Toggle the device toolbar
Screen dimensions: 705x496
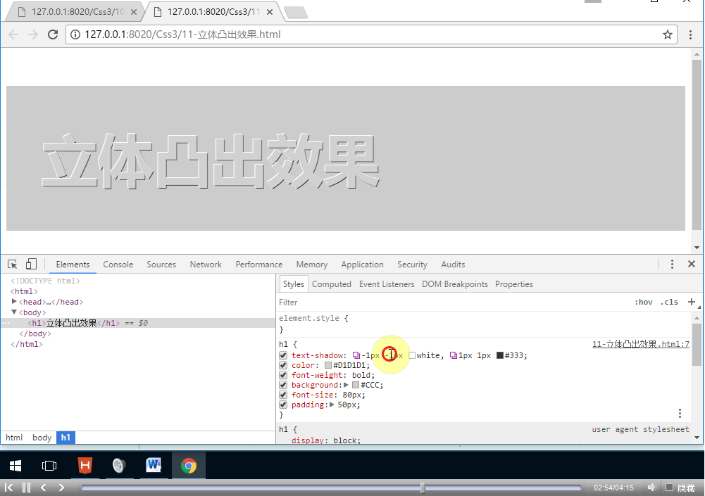point(30,263)
